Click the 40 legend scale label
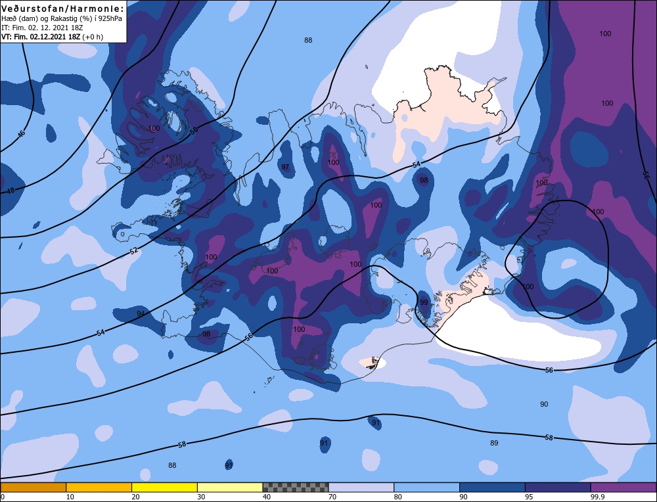Image resolution: width=657 pixels, height=502 pixels. pyautogui.click(x=267, y=497)
